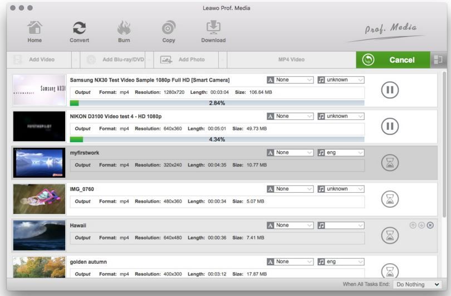This screenshot has height=296, width=451.
Task: Click the audio note icon for IMG_0760
Action: 321,189
